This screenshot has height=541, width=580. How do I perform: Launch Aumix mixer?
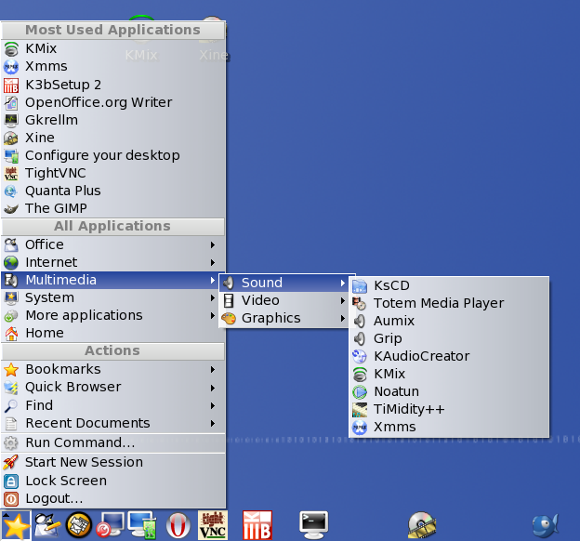(x=449, y=322)
